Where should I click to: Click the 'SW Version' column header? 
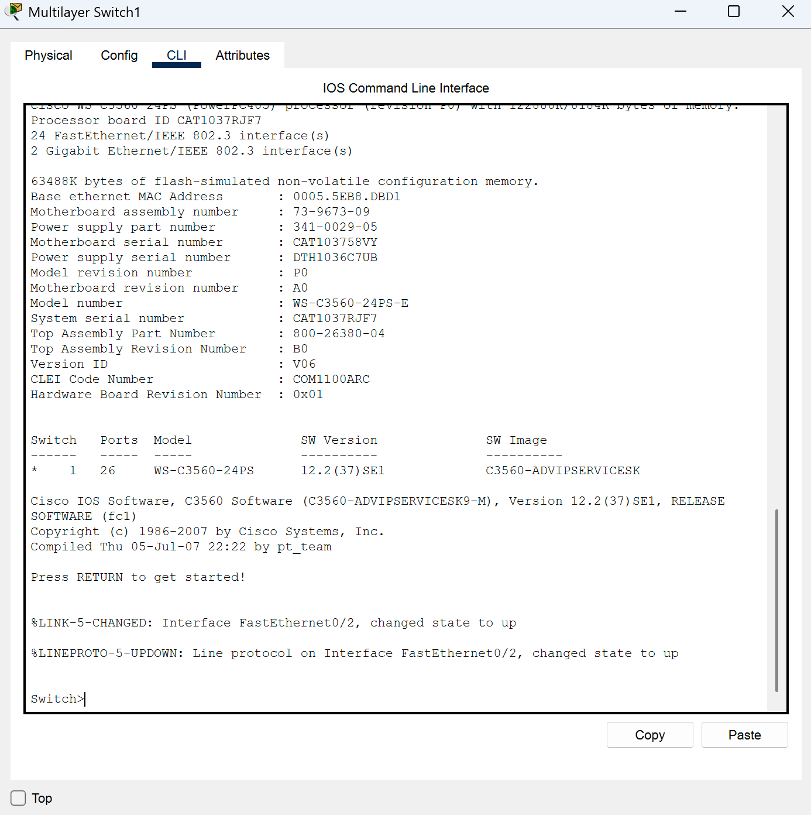click(339, 440)
